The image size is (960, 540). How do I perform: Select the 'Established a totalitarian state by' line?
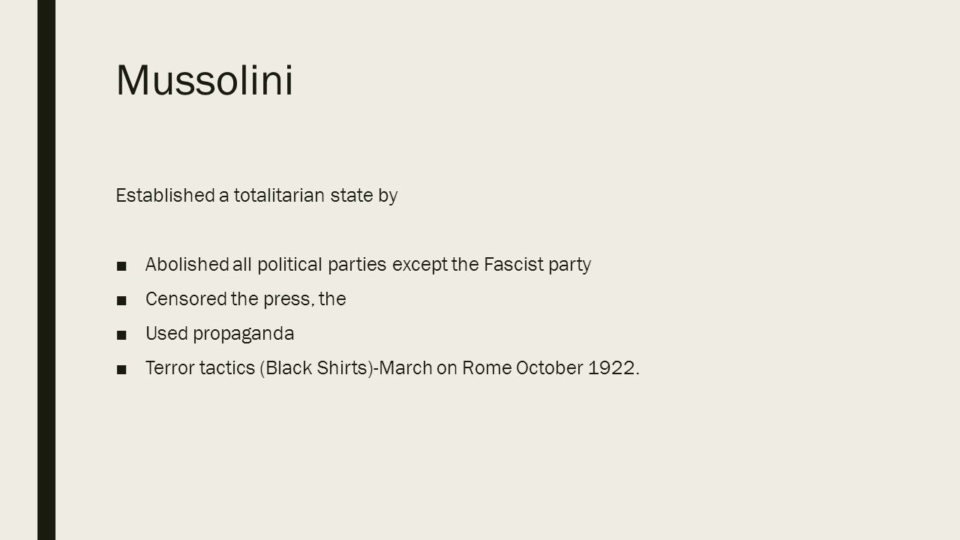(256, 196)
